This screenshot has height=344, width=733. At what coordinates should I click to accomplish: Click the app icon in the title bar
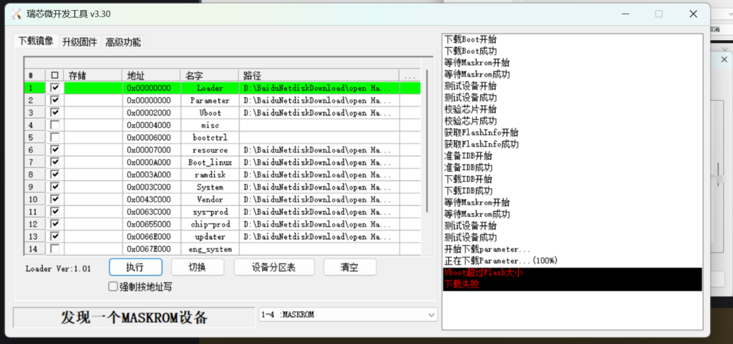point(16,14)
